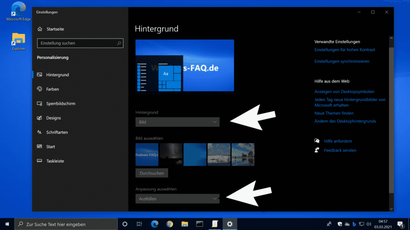This screenshot has width=410, height=230.
Task: Open the Windows Start menu
Action: (7, 224)
